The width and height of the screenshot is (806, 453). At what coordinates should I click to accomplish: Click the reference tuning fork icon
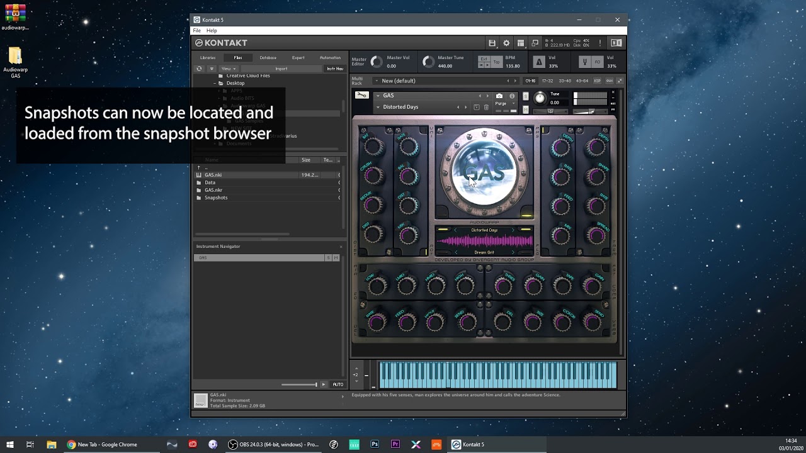584,62
